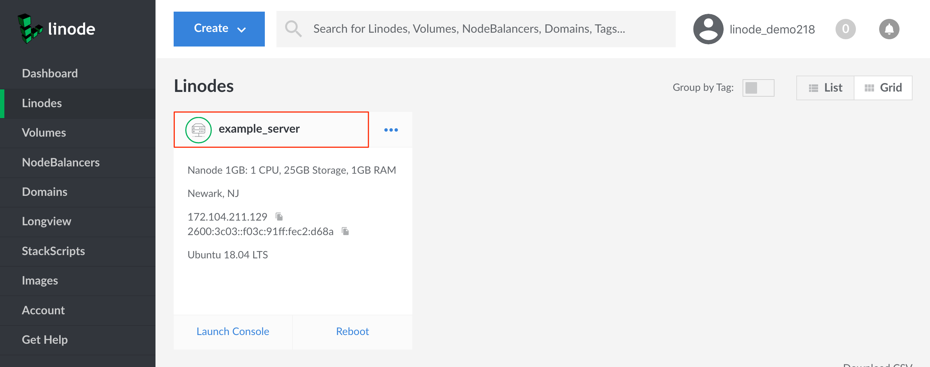The width and height of the screenshot is (930, 367).
Task: Click the zero-count notification badge
Action: pos(845,29)
